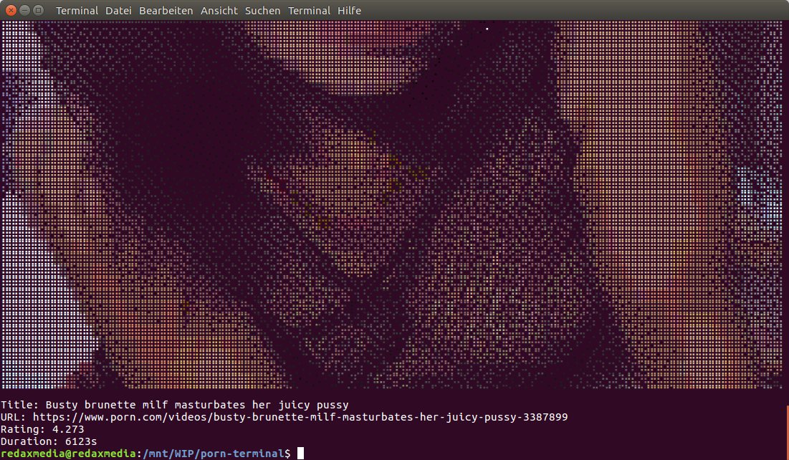This screenshot has height=460, width=789.
Task: Maximize the terminal window
Action: point(38,10)
